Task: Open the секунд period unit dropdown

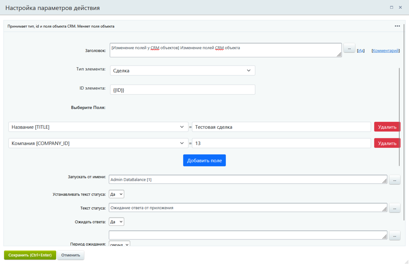Action: (x=119, y=244)
